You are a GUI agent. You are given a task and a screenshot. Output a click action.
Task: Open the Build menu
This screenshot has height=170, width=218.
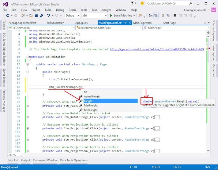pos(48,10)
